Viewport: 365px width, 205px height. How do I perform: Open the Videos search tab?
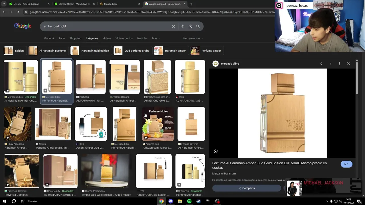(x=107, y=38)
